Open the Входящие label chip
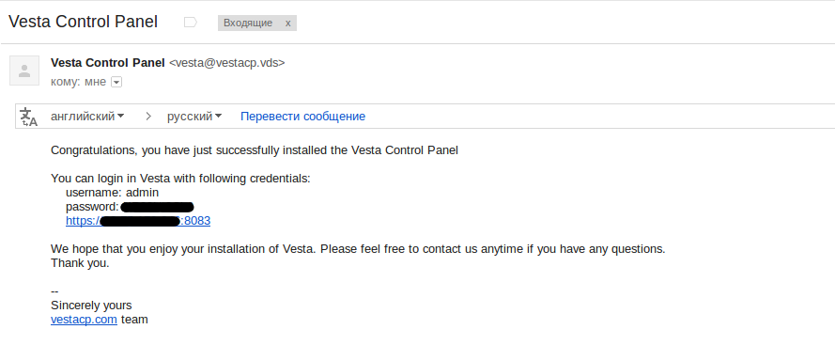Screen dimensions: 835x345 click(248, 23)
